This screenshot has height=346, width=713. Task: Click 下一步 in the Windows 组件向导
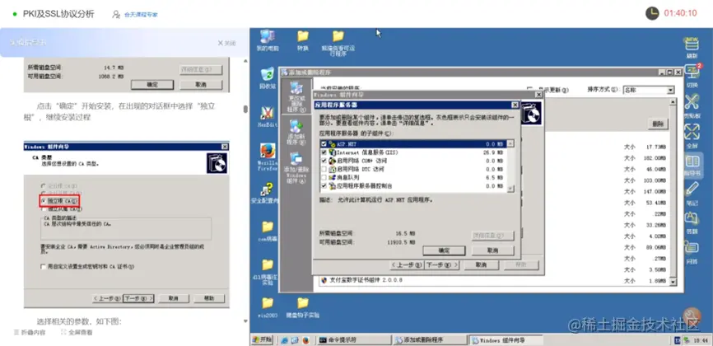pyautogui.click(x=441, y=265)
